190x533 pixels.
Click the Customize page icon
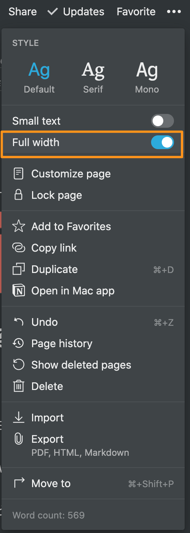[18, 174]
